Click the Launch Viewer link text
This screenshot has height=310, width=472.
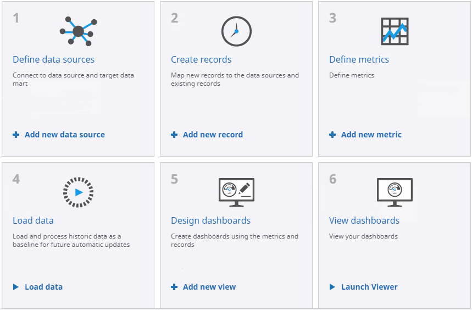point(369,287)
